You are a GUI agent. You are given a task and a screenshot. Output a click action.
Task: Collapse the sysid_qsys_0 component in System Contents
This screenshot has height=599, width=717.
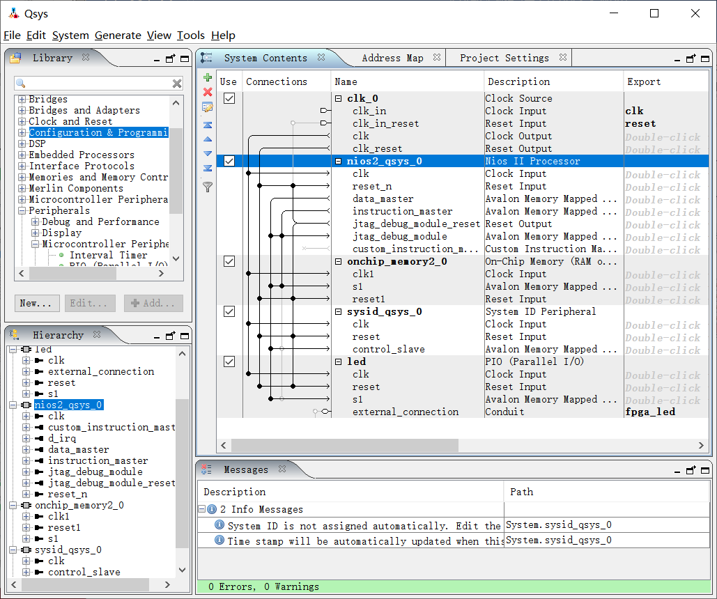point(339,311)
